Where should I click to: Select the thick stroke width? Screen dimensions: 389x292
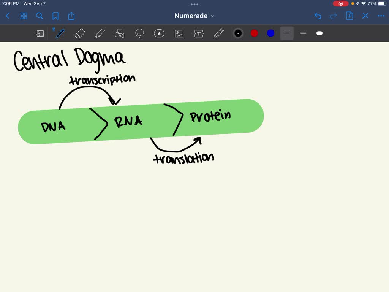click(x=319, y=33)
